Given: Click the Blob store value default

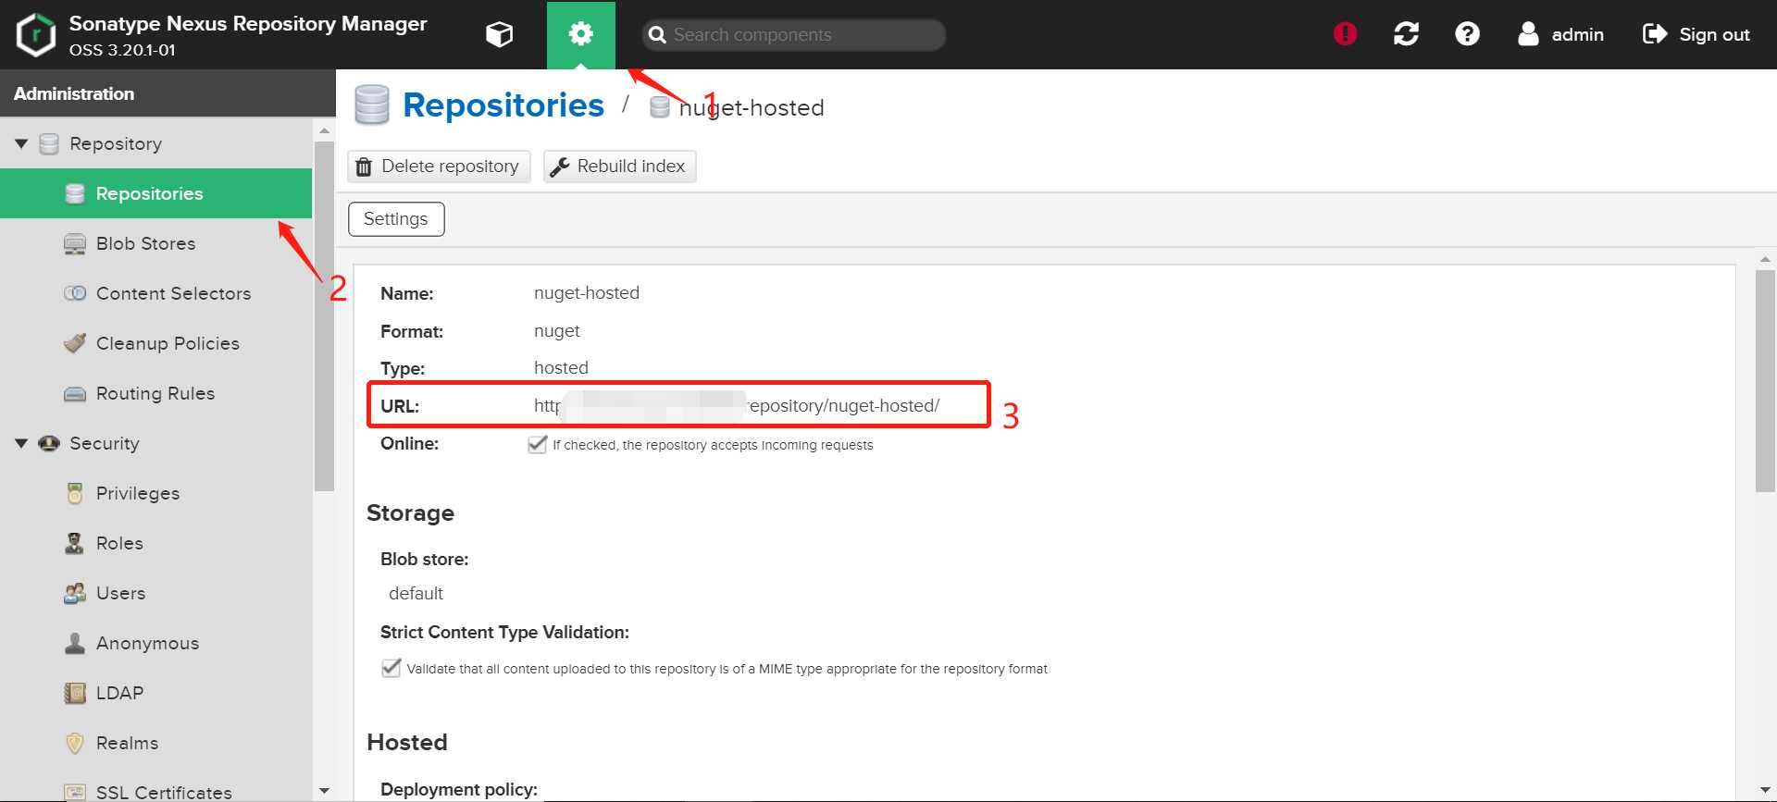Looking at the screenshot, I should tap(416, 593).
